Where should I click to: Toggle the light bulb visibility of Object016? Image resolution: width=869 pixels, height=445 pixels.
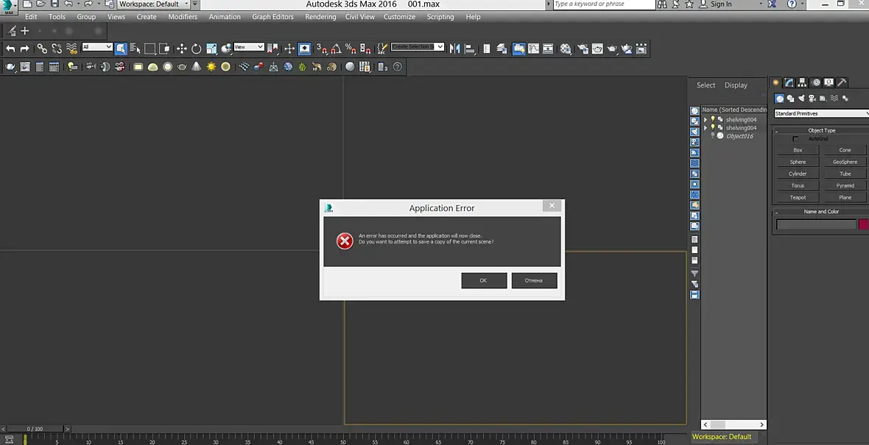[x=713, y=135]
